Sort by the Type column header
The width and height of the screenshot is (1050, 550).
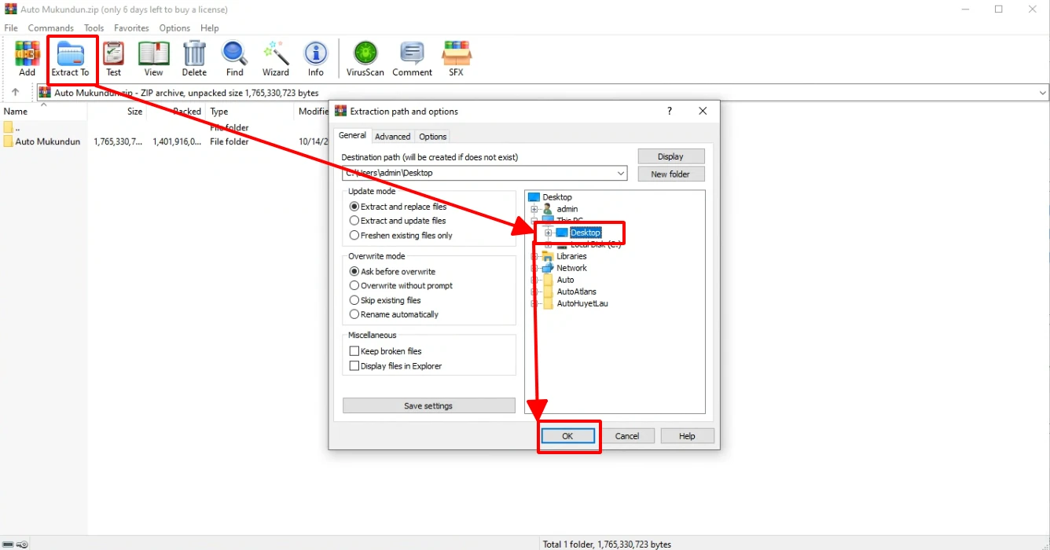(x=250, y=112)
